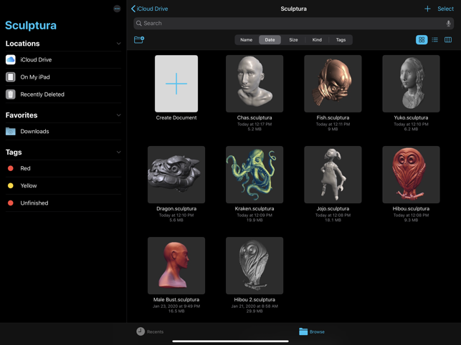
Task: Click the Sculptura sidebar title
Action: [x=31, y=26]
